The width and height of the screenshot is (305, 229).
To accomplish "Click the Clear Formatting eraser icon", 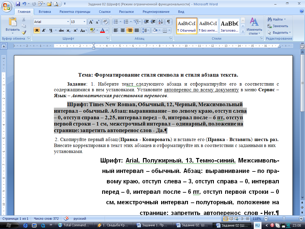I will tap(105, 22).
